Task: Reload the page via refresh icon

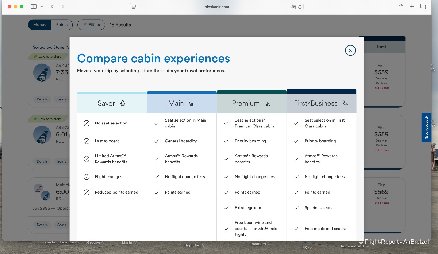Action: coord(300,7)
